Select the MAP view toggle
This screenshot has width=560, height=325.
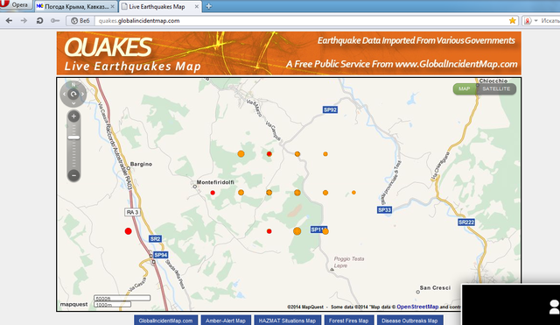[x=465, y=88]
